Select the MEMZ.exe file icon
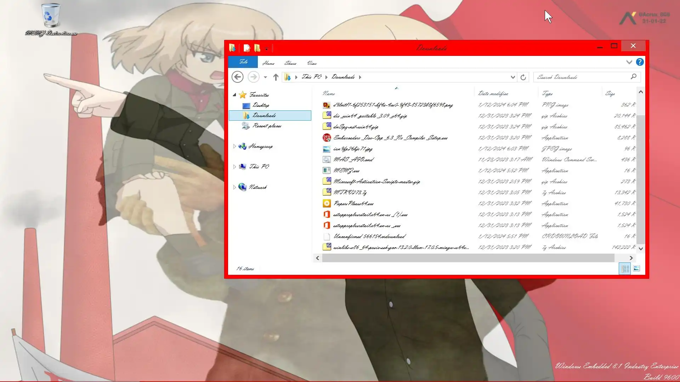Image resolution: width=680 pixels, height=382 pixels. [327, 170]
